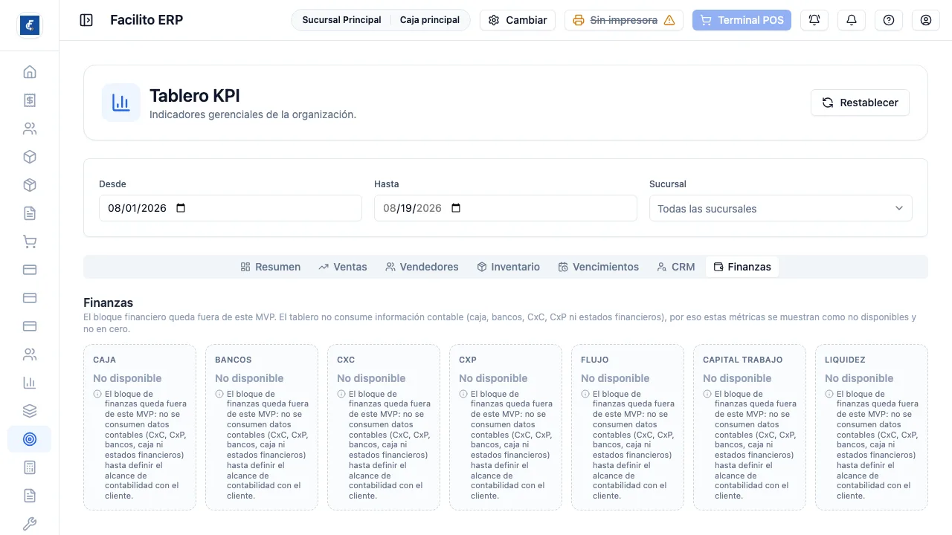Click the info icon in CAJA card
952x535 pixels.
pos(97,394)
